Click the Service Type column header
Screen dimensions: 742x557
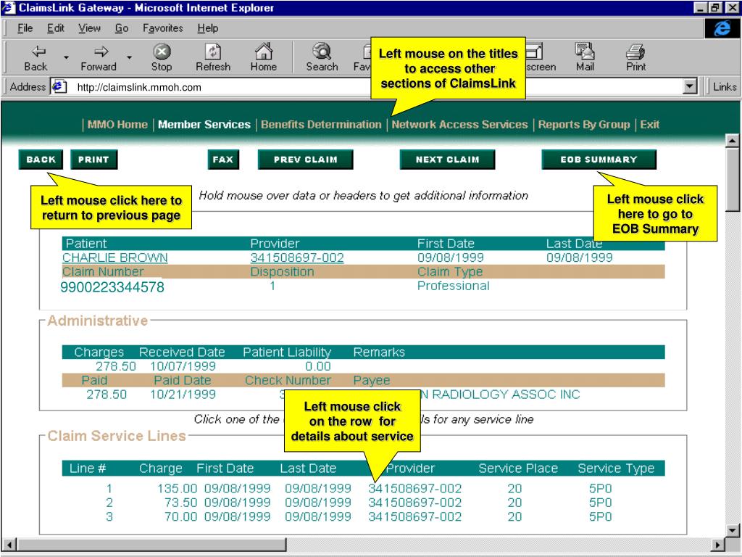tap(616, 469)
